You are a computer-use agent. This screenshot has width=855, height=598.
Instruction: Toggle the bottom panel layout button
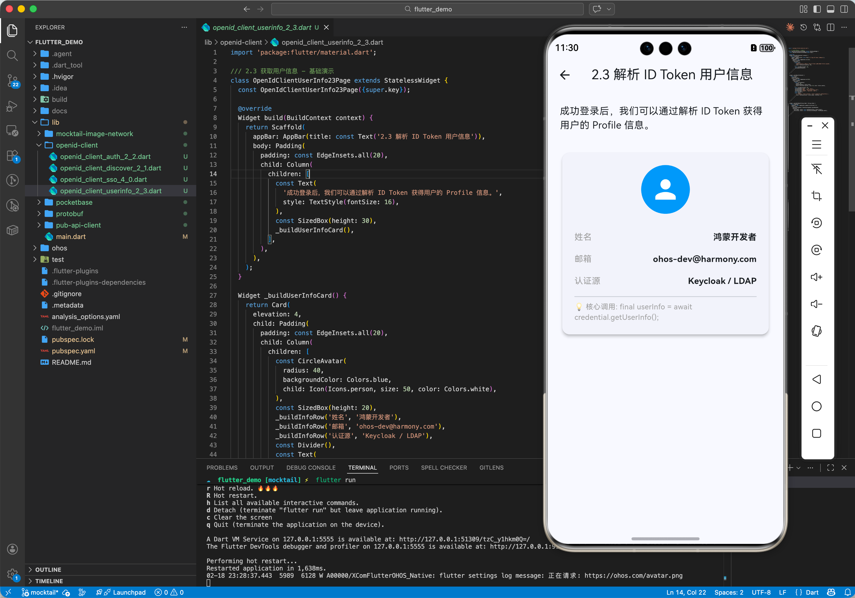click(830, 9)
